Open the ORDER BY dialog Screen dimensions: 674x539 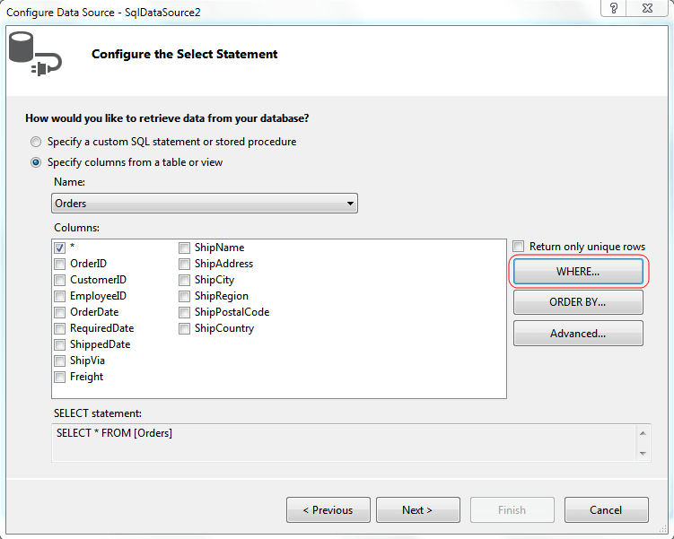click(x=578, y=302)
